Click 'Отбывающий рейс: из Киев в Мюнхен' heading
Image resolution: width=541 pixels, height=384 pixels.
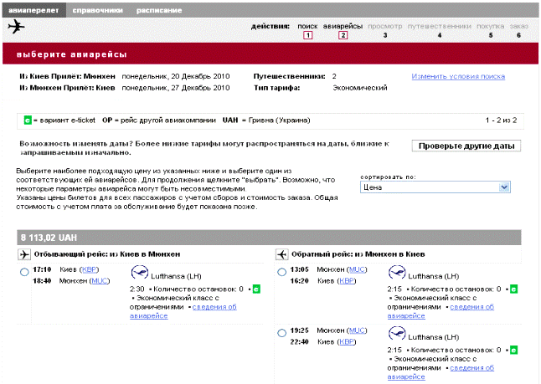[x=107, y=254]
